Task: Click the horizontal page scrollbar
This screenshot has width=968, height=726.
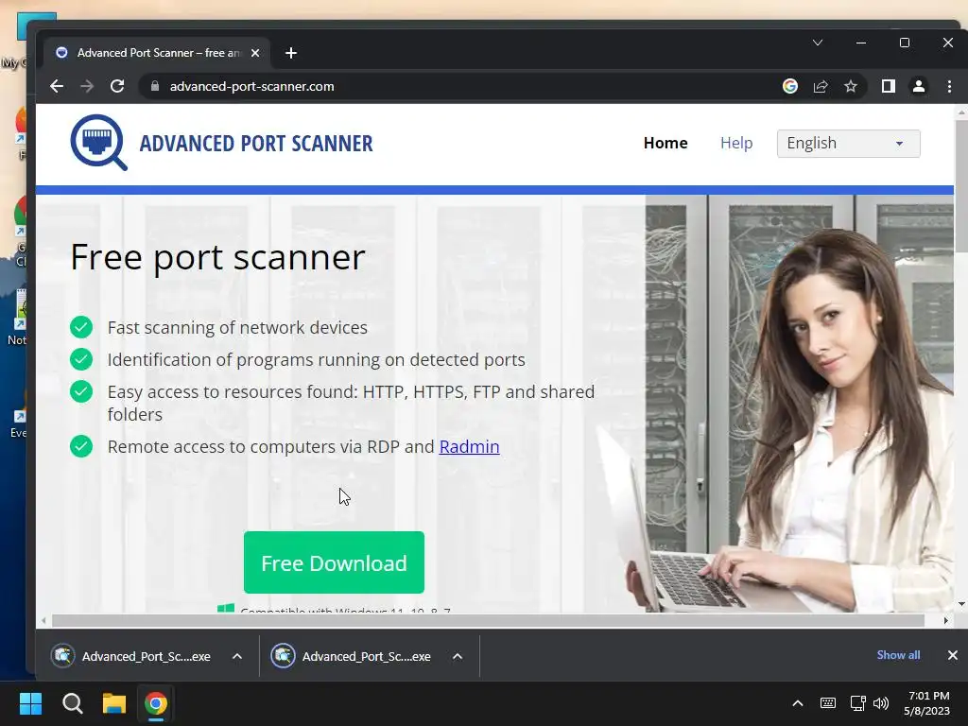Action: click(488, 620)
